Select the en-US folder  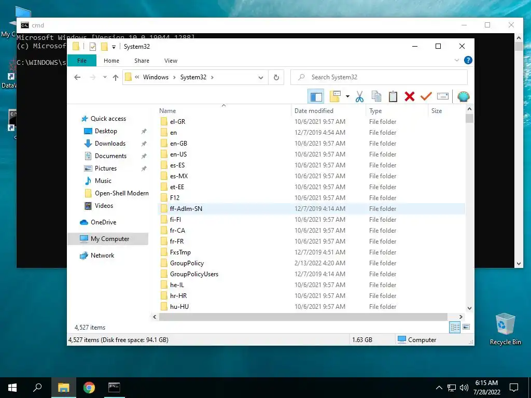[x=178, y=154]
